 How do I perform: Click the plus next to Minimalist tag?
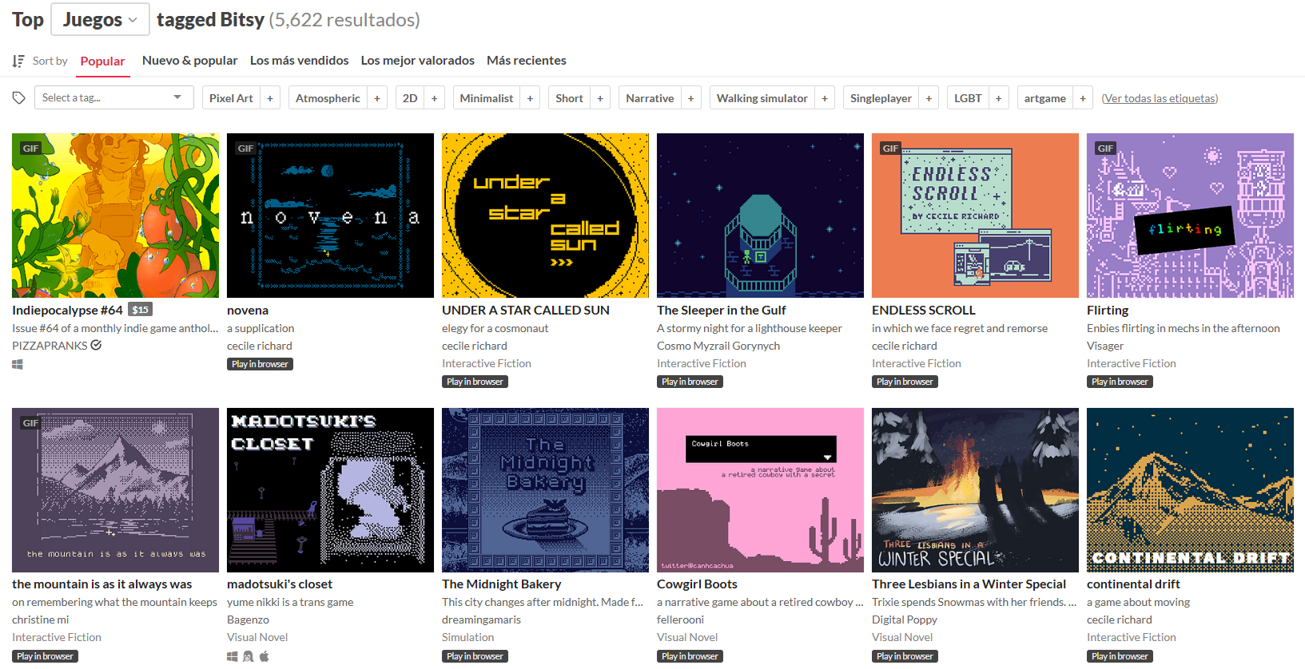530,98
